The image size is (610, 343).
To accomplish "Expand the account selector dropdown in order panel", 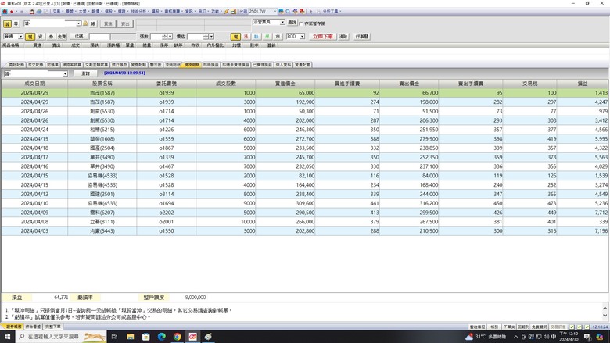I will tap(78, 23).
